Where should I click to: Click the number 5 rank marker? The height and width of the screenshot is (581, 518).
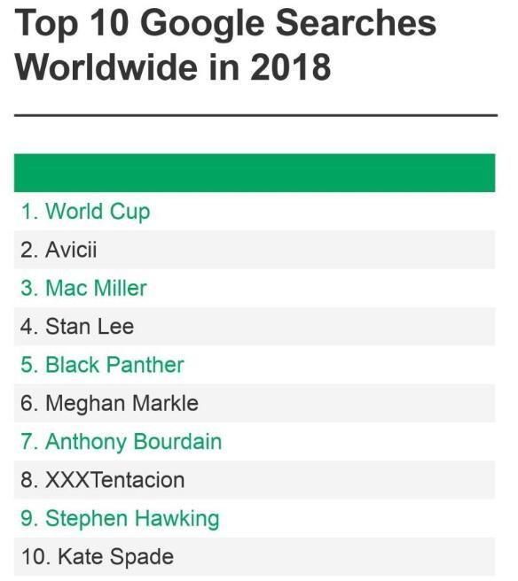[29, 365]
